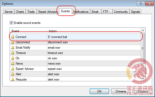The height and width of the screenshot is (97, 155).
Task: Click the bell icon beside Expert Advisor
Action: [x=13, y=69]
